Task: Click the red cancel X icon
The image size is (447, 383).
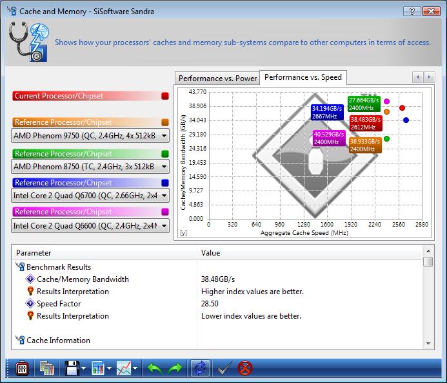Action: [245, 368]
